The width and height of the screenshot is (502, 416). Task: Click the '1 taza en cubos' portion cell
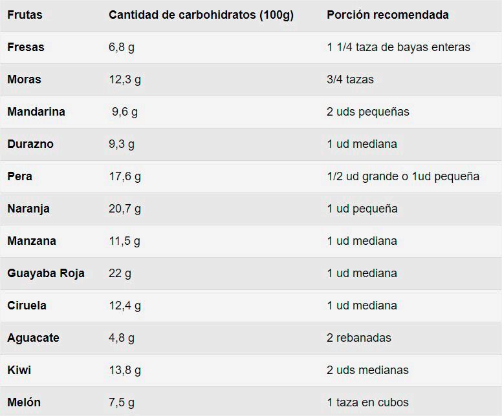367,402
